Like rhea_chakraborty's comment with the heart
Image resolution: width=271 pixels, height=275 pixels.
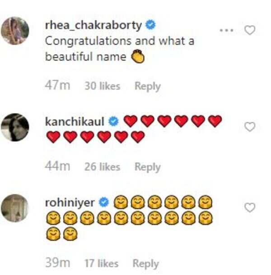click(249, 30)
